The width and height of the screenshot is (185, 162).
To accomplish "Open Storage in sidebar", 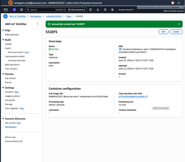I will tap(9, 104).
